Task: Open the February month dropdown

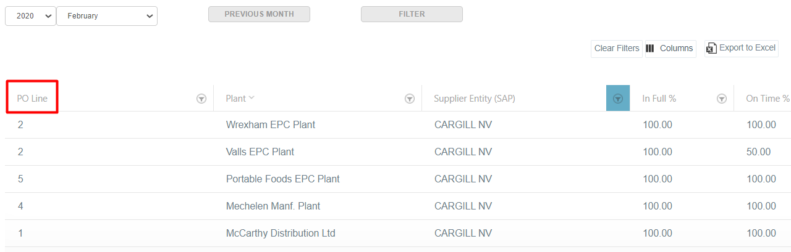Action: (106, 16)
